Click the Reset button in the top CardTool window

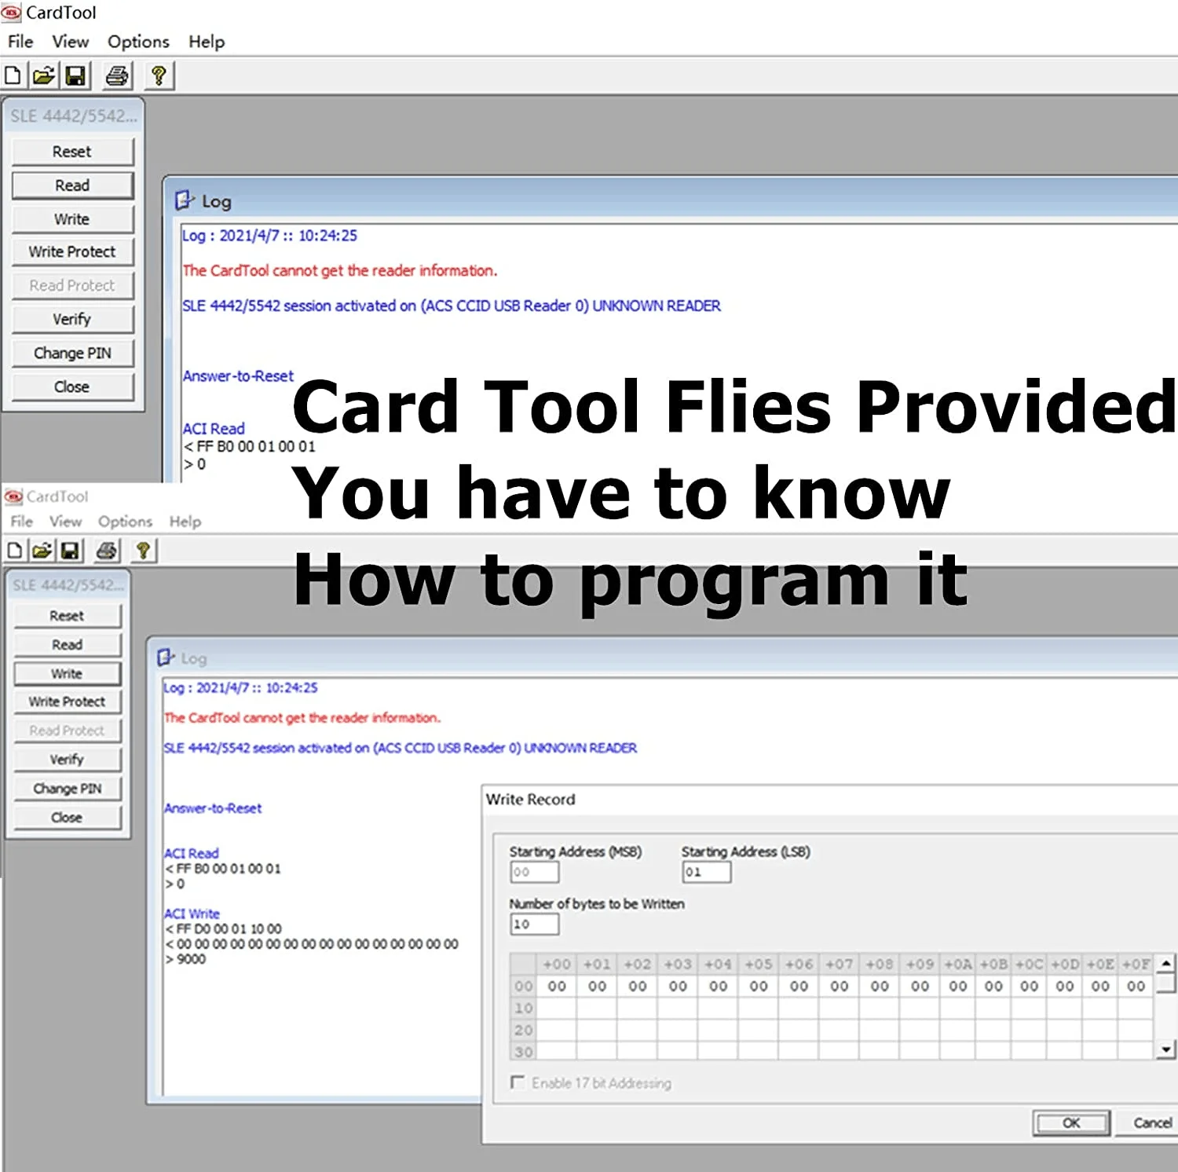tap(72, 152)
